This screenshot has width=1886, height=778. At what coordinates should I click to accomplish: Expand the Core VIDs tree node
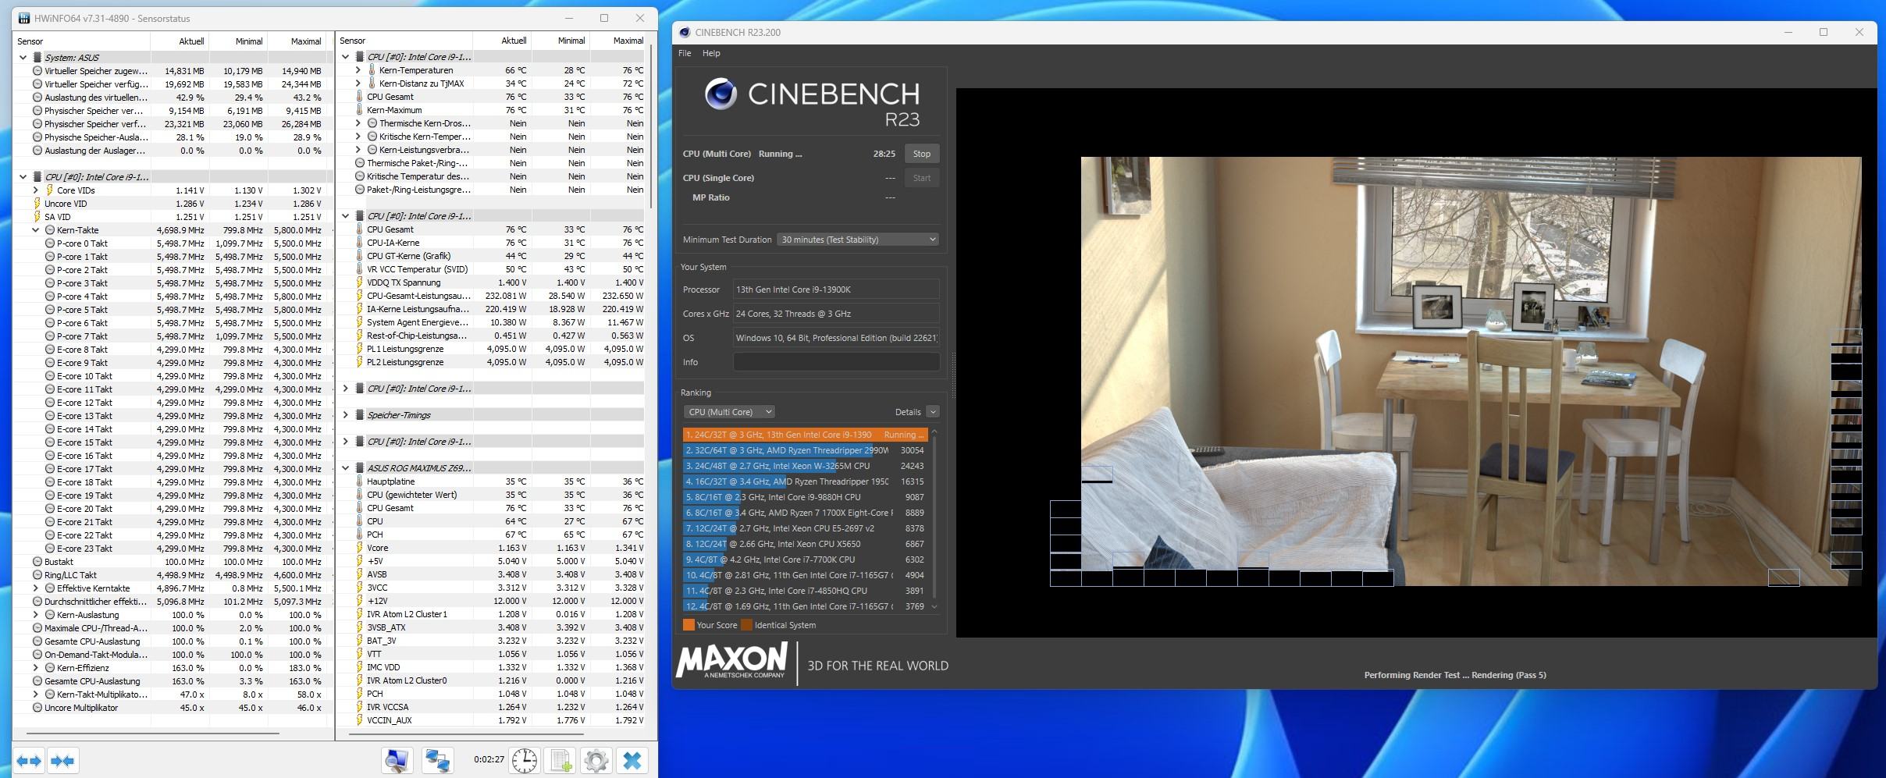[x=35, y=190]
